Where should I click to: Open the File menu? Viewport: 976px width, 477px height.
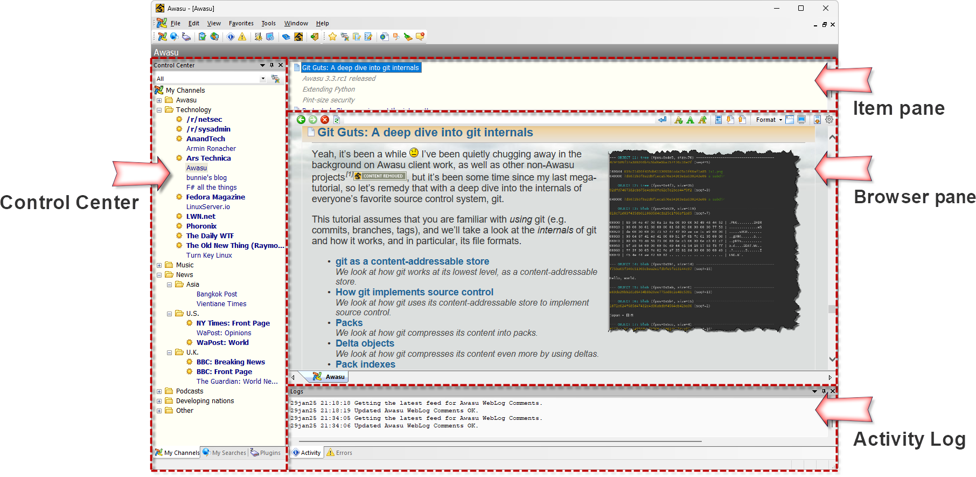click(x=176, y=23)
